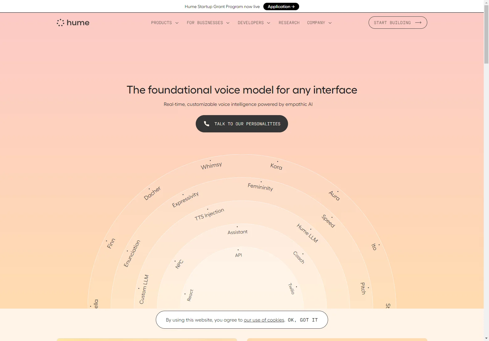Click the React label
489x341 pixels.
pyautogui.click(x=190, y=295)
